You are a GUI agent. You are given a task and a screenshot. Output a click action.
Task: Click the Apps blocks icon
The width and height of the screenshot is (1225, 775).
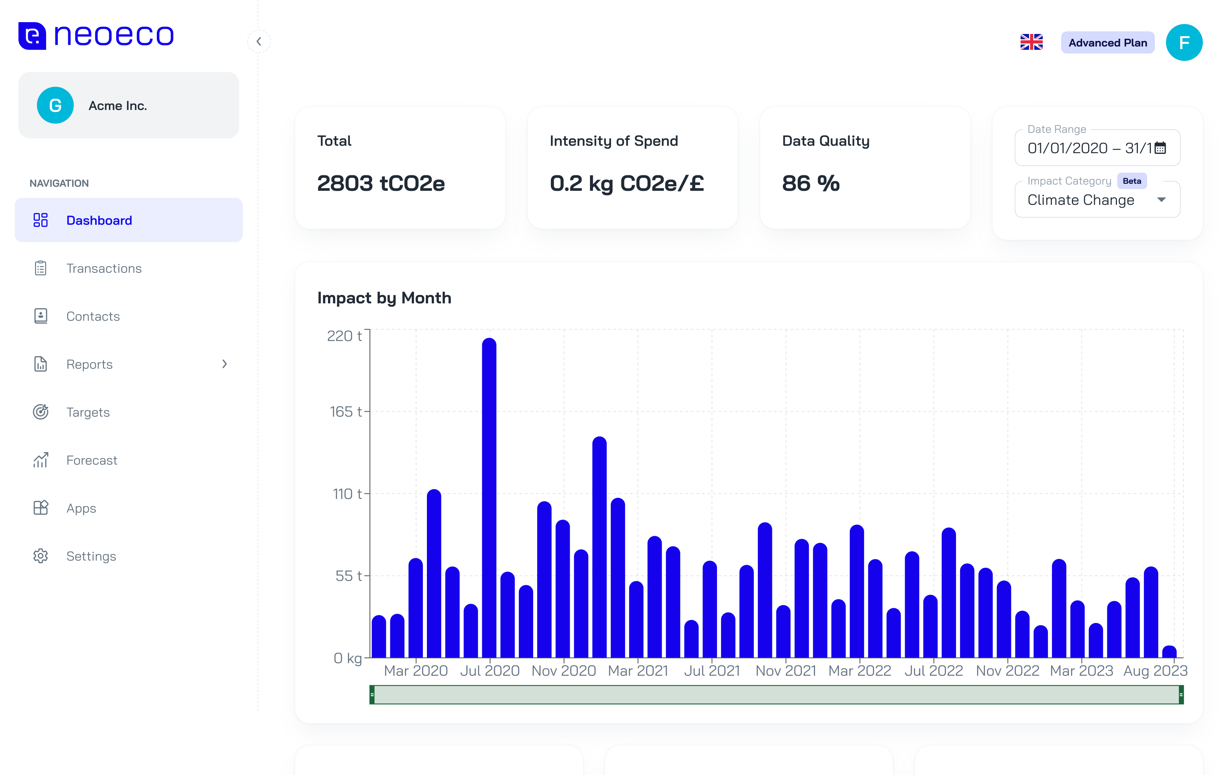[41, 508]
